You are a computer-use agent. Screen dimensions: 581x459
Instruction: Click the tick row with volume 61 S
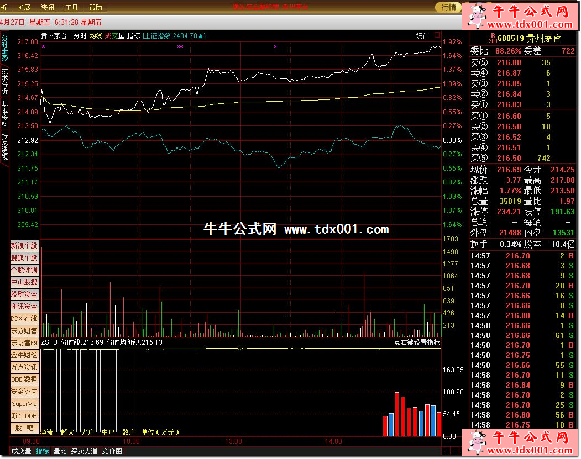click(522, 335)
